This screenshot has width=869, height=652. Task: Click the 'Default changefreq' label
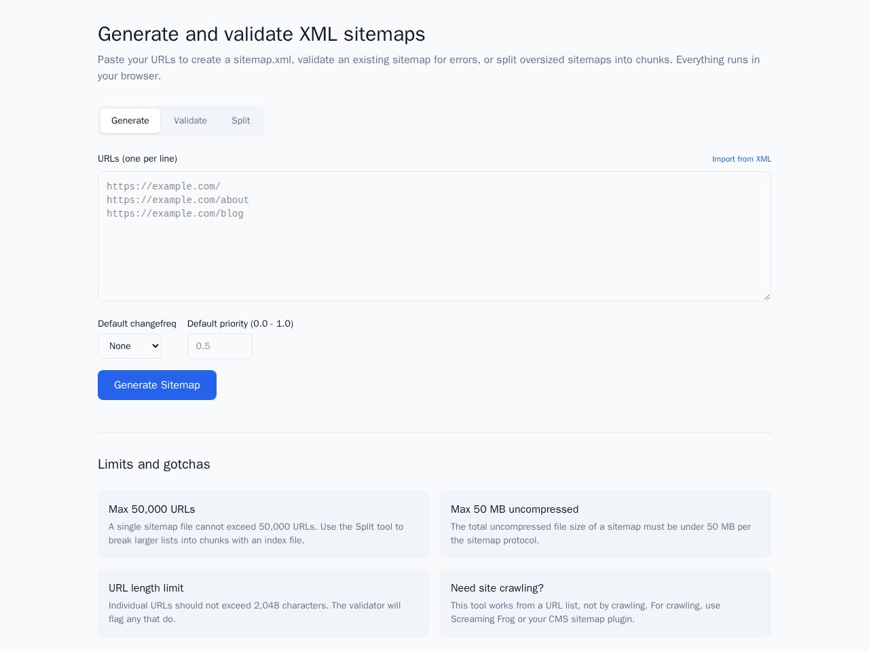[x=137, y=324]
